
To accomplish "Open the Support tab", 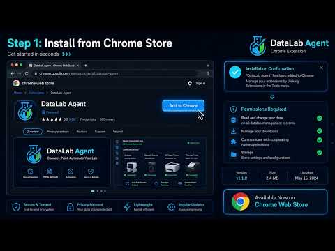I will pos(100,132).
